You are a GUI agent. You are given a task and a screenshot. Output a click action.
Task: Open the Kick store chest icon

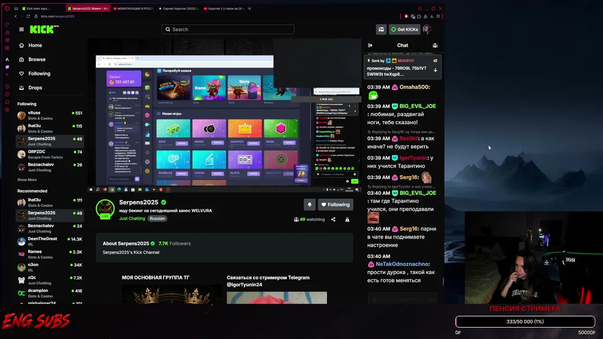(x=381, y=29)
